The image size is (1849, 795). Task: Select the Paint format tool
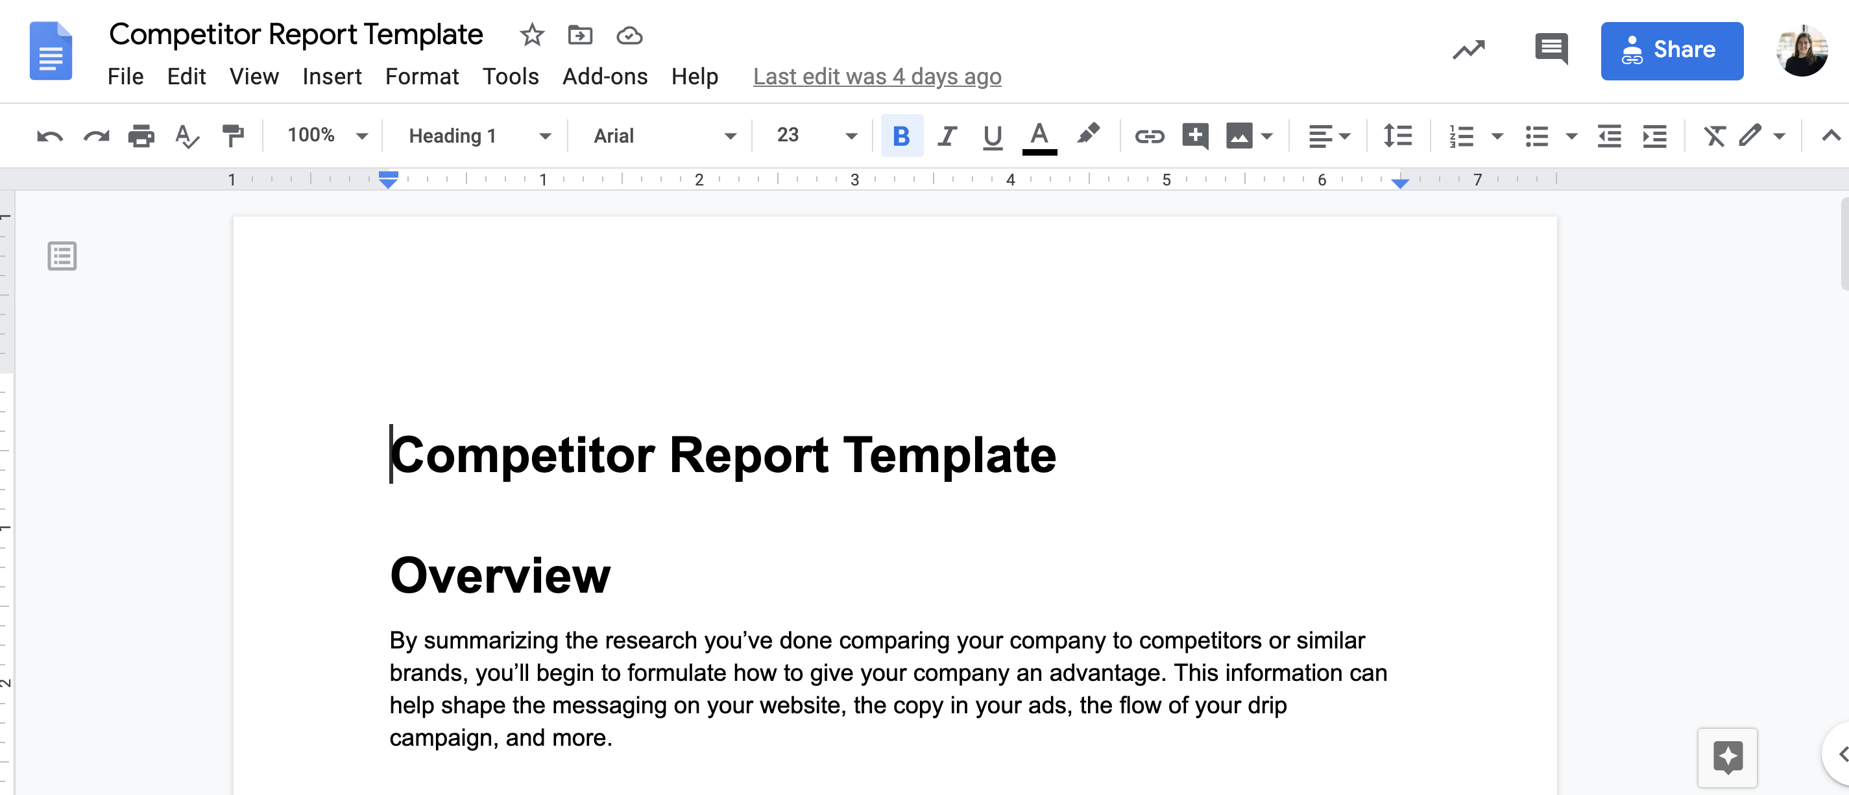click(232, 136)
